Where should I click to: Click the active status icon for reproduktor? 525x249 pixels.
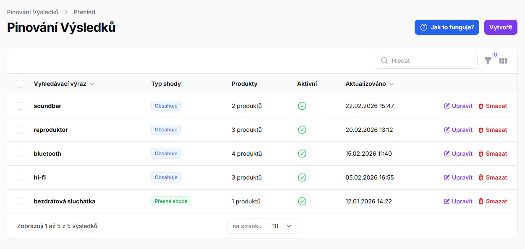(x=302, y=130)
